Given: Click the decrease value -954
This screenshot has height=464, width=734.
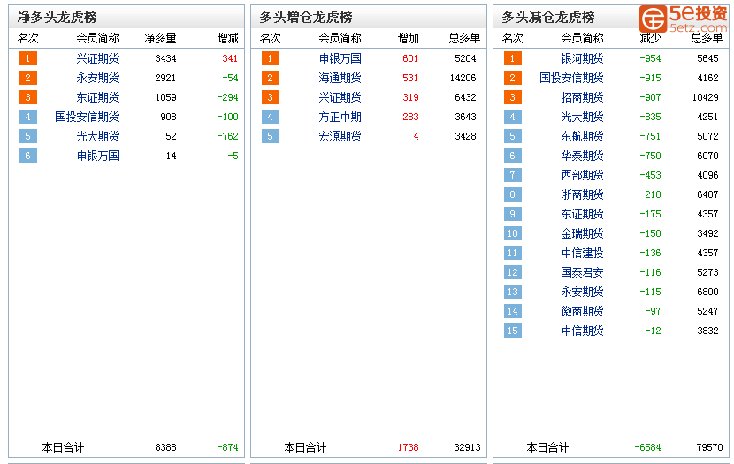Looking at the screenshot, I should tap(650, 58).
